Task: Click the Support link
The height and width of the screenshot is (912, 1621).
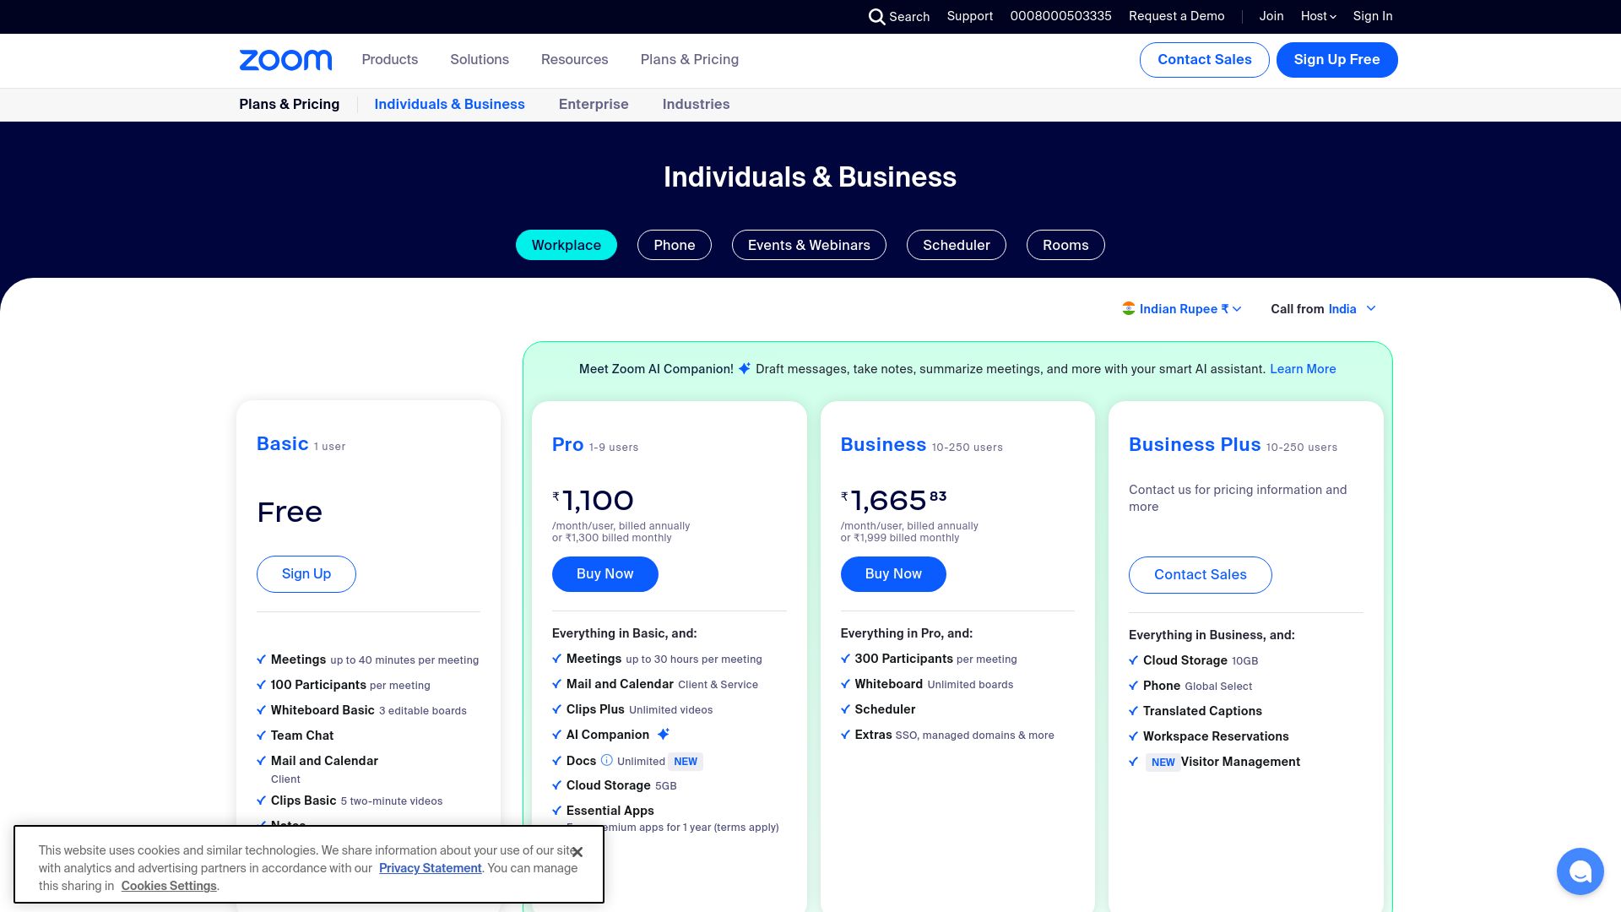Action: pos(970,16)
